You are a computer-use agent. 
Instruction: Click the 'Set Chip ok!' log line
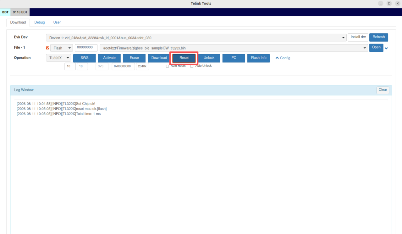pyautogui.click(x=56, y=104)
